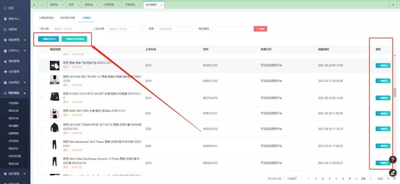Switch to the 历史同步记录 sub-tab
Screen dimensions: 400x184
tap(67, 18)
